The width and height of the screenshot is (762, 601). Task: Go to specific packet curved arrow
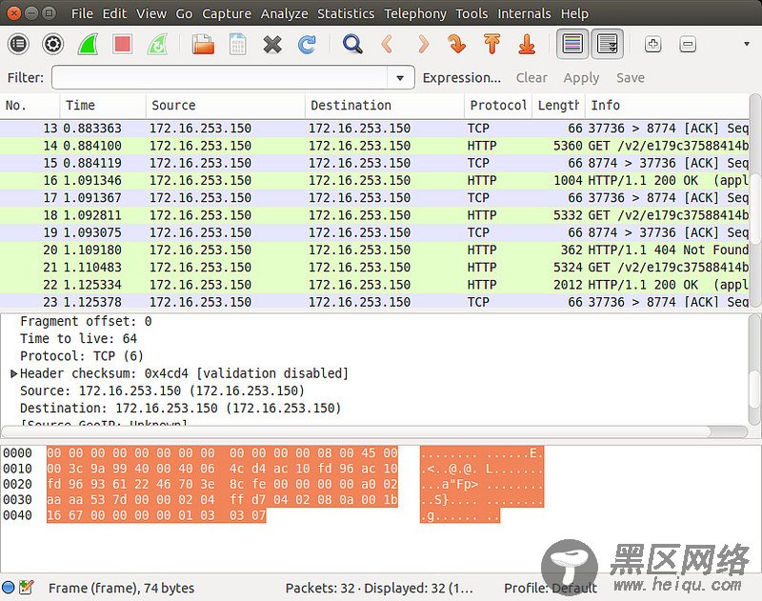456,44
